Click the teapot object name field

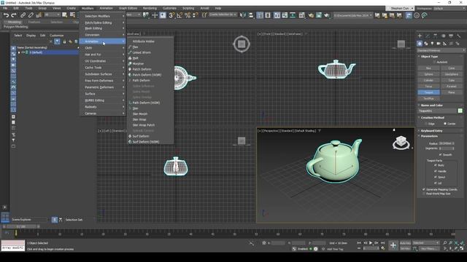tap(437, 111)
